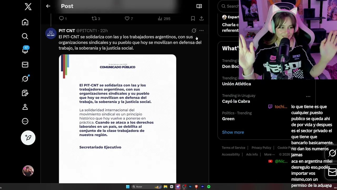Share the post using the upload arrow icon
The height and width of the screenshot is (190, 337).
coord(201,18)
